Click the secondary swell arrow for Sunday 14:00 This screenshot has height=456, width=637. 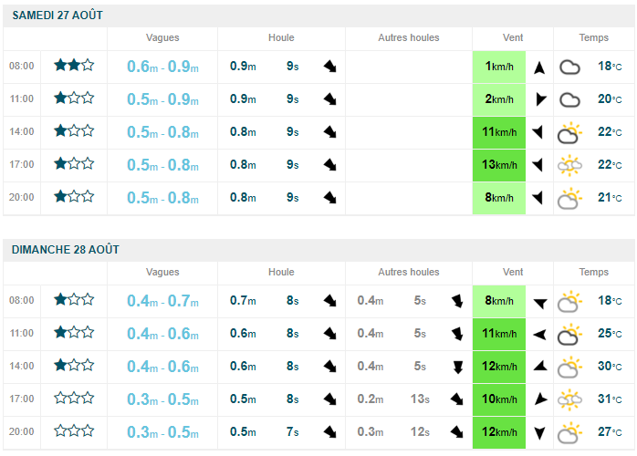coord(457,368)
